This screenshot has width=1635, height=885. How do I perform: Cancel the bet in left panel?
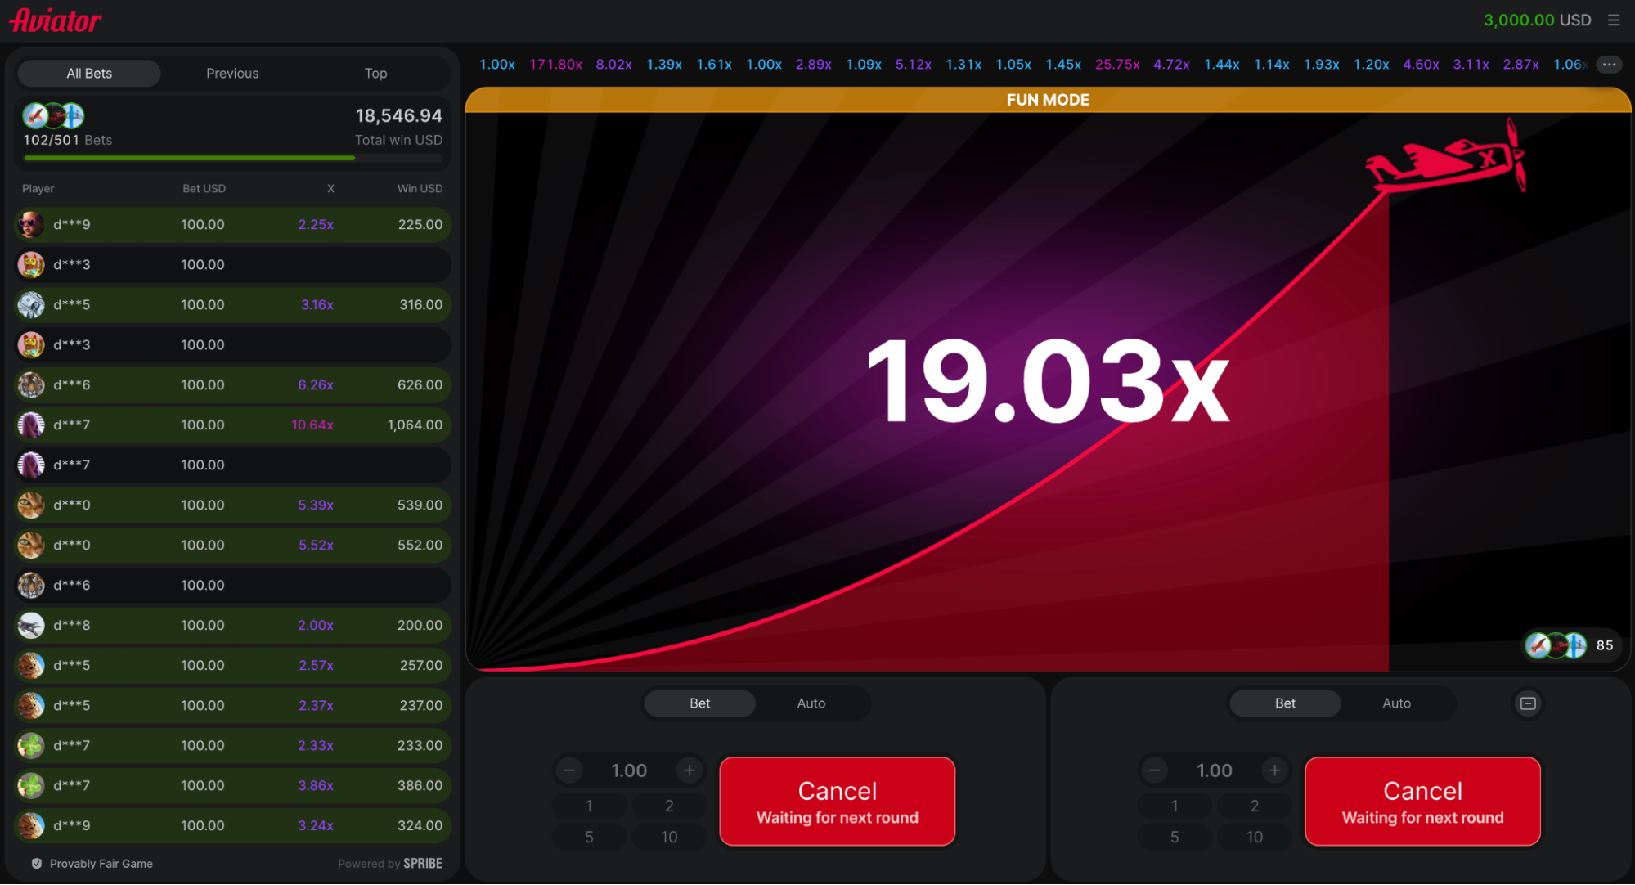point(837,802)
